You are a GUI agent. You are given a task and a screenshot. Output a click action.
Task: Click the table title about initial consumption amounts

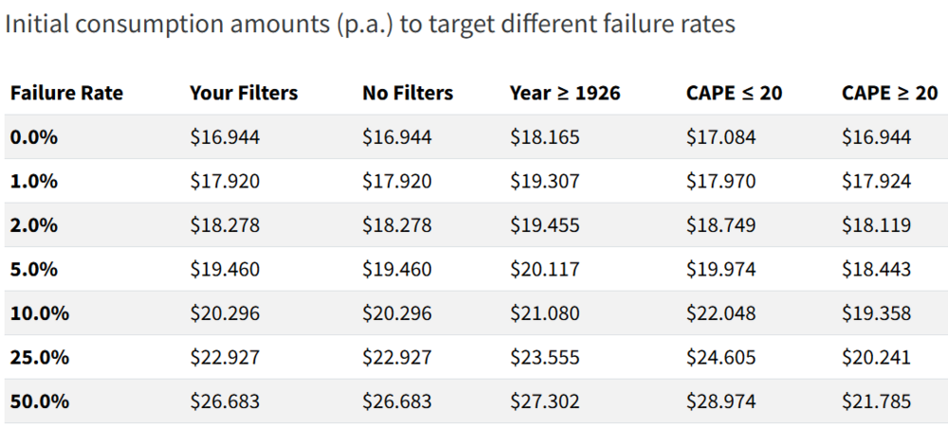tap(370, 25)
